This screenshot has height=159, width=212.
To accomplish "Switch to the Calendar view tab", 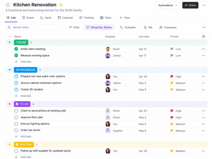I will tap(65, 18).
